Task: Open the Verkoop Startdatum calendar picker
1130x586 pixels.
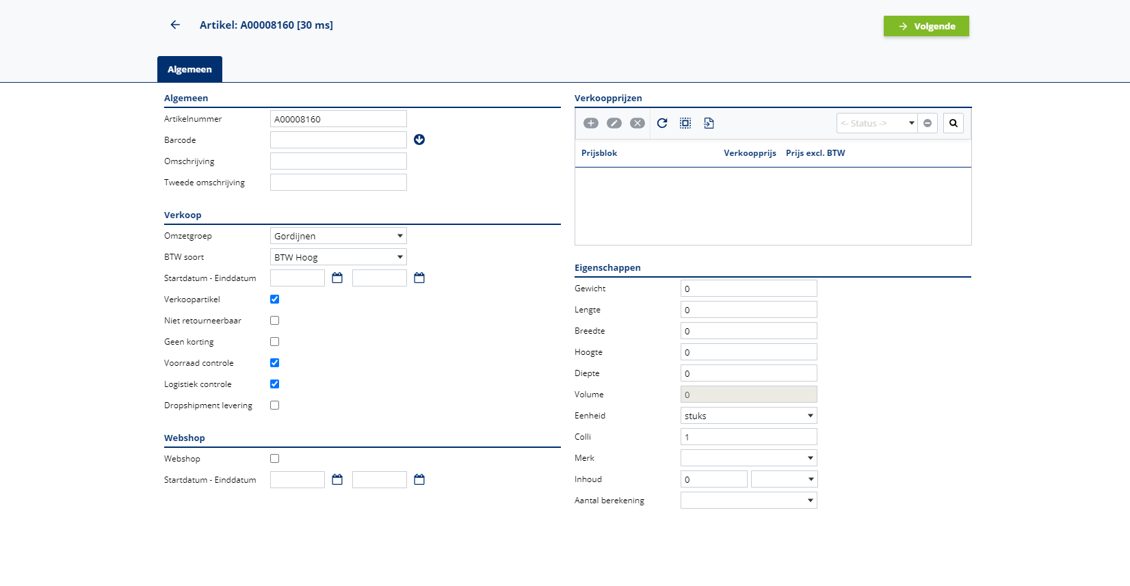Action: (x=337, y=278)
